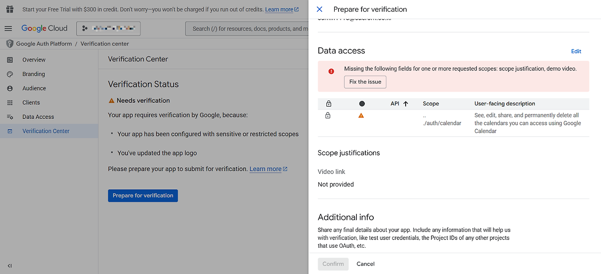Click the Verification Status heading
This screenshot has height=274, width=601.
pyautogui.click(x=143, y=85)
